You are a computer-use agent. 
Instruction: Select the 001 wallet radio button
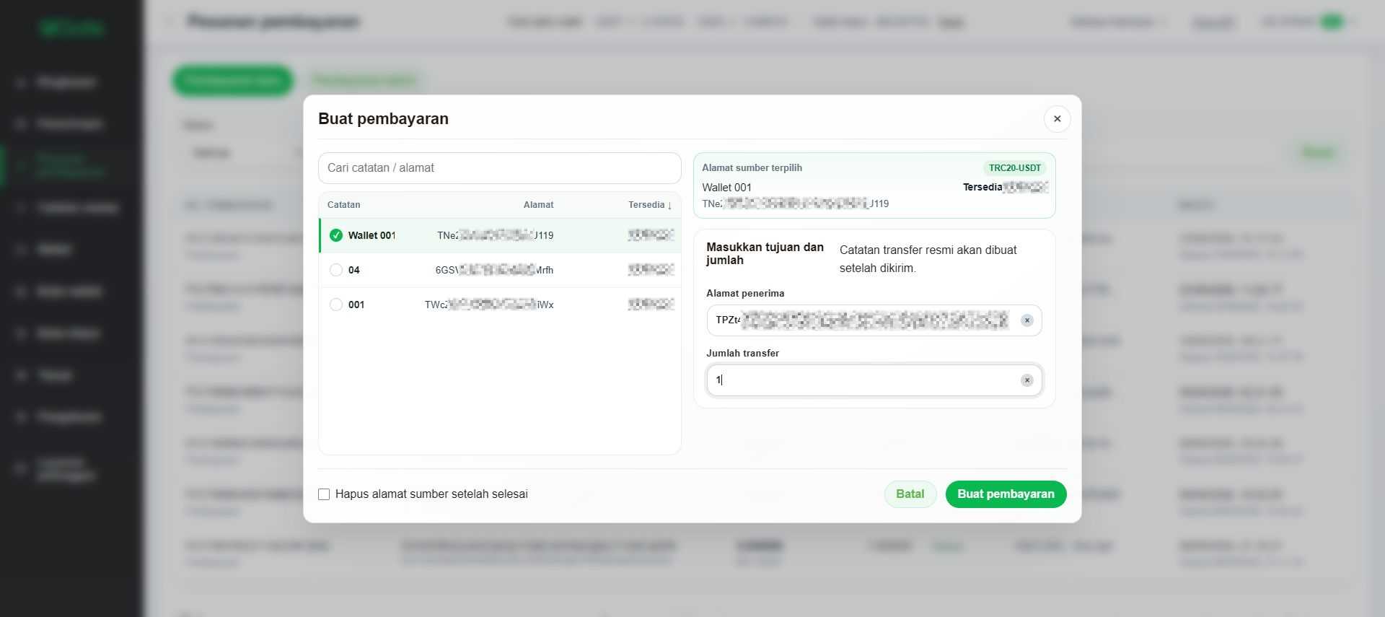click(336, 305)
